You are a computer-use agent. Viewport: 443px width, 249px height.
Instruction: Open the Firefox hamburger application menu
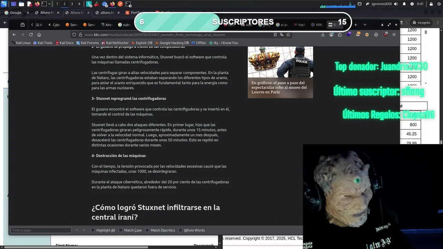point(394,35)
